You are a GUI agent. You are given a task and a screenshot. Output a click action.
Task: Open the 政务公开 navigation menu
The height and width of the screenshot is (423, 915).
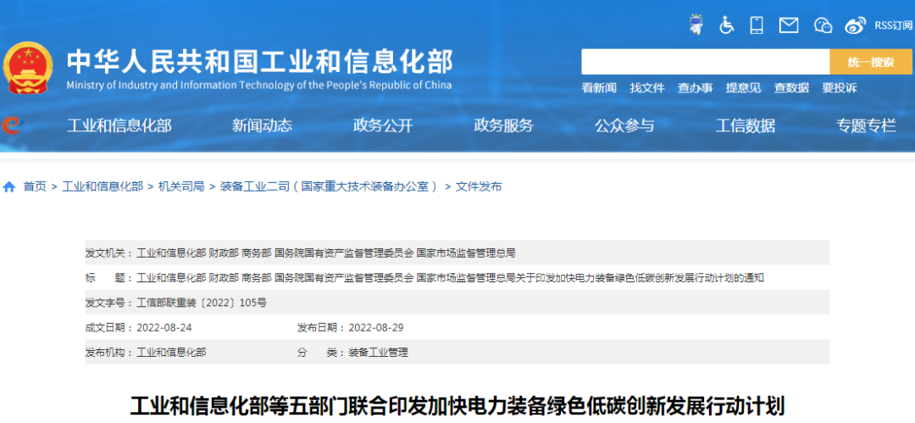383,125
